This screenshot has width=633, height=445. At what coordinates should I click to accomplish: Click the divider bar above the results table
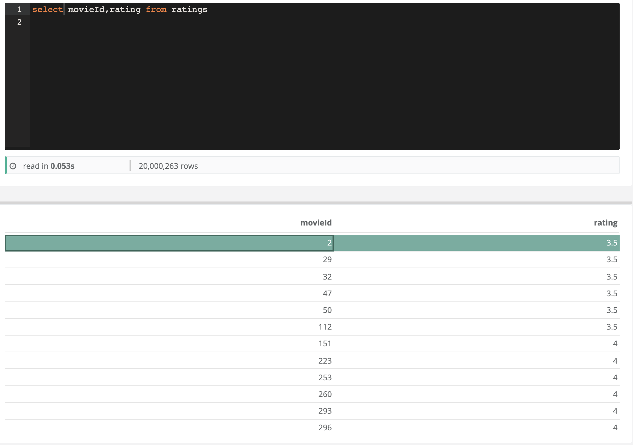pyautogui.click(x=316, y=203)
